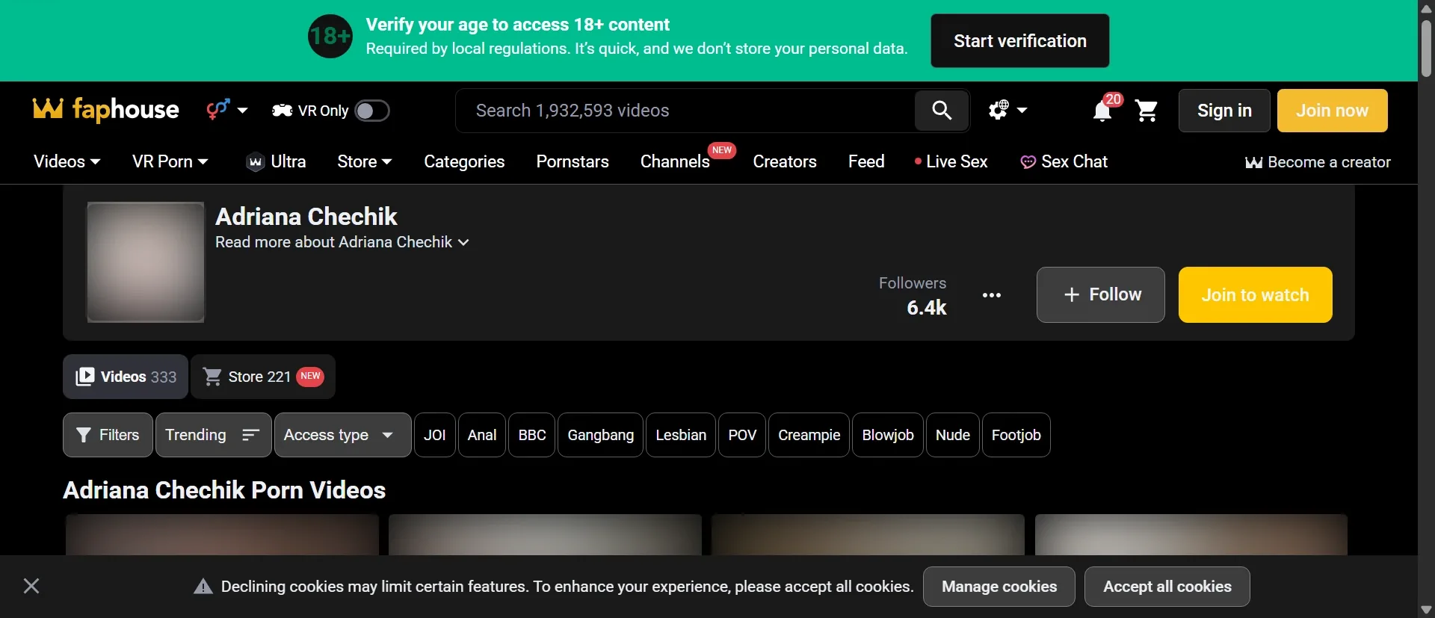Click the search magnifier button
Viewport: 1435px width, 618px height.
(x=942, y=111)
